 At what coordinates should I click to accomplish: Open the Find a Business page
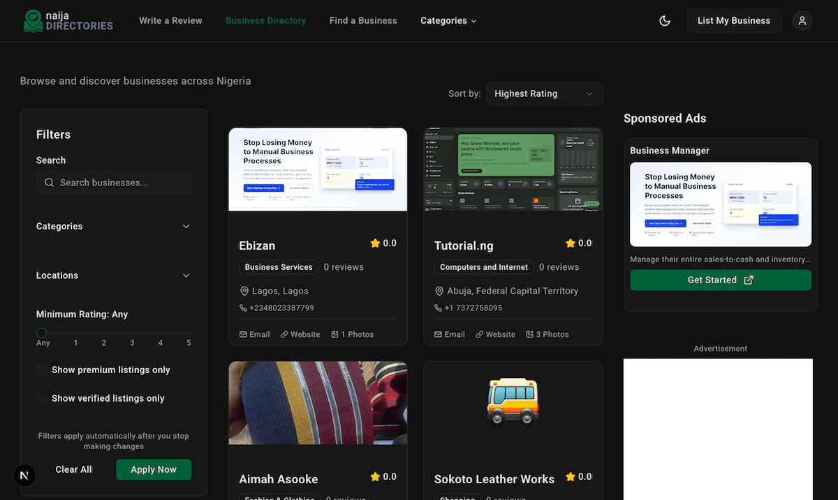point(363,21)
